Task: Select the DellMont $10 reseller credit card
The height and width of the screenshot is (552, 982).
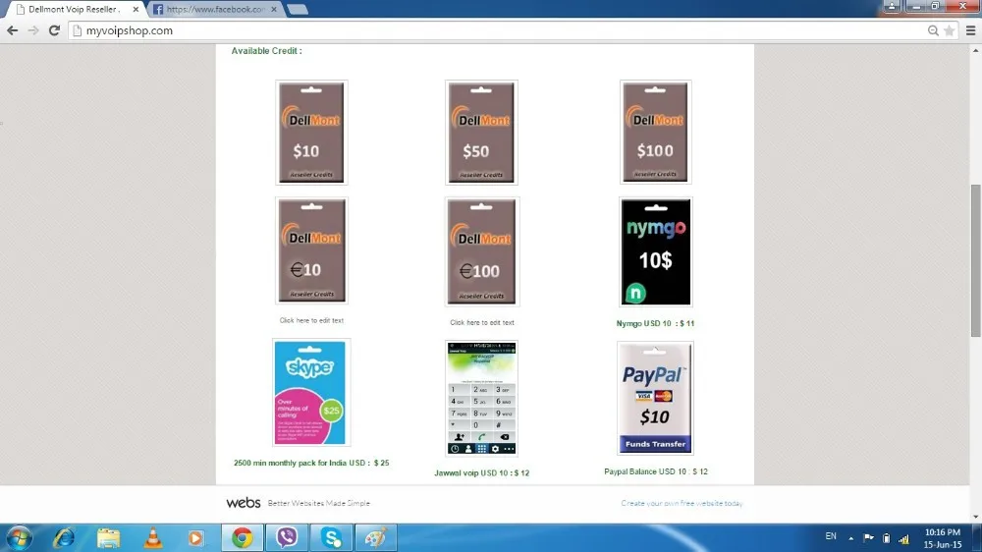Action: point(311,133)
